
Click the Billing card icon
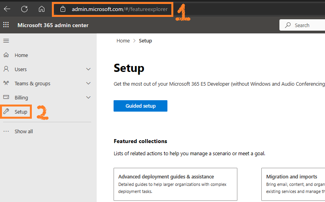6,97
